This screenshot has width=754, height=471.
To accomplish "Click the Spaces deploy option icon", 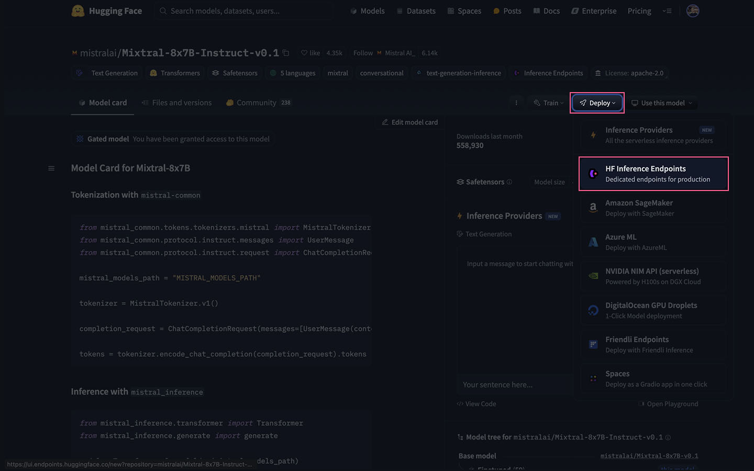I will pyautogui.click(x=593, y=378).
